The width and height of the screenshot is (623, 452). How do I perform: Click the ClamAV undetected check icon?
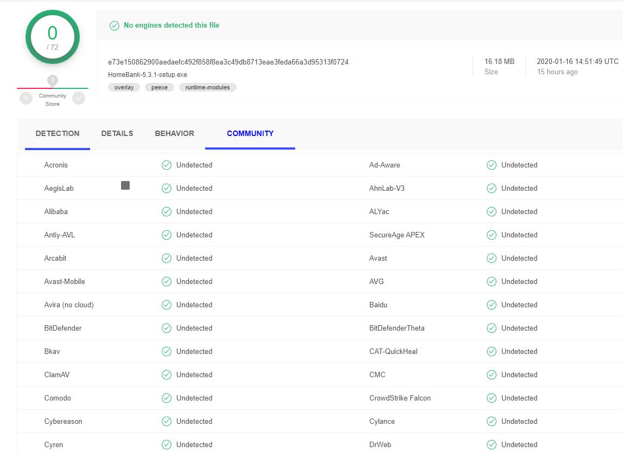tap(167, 374)
